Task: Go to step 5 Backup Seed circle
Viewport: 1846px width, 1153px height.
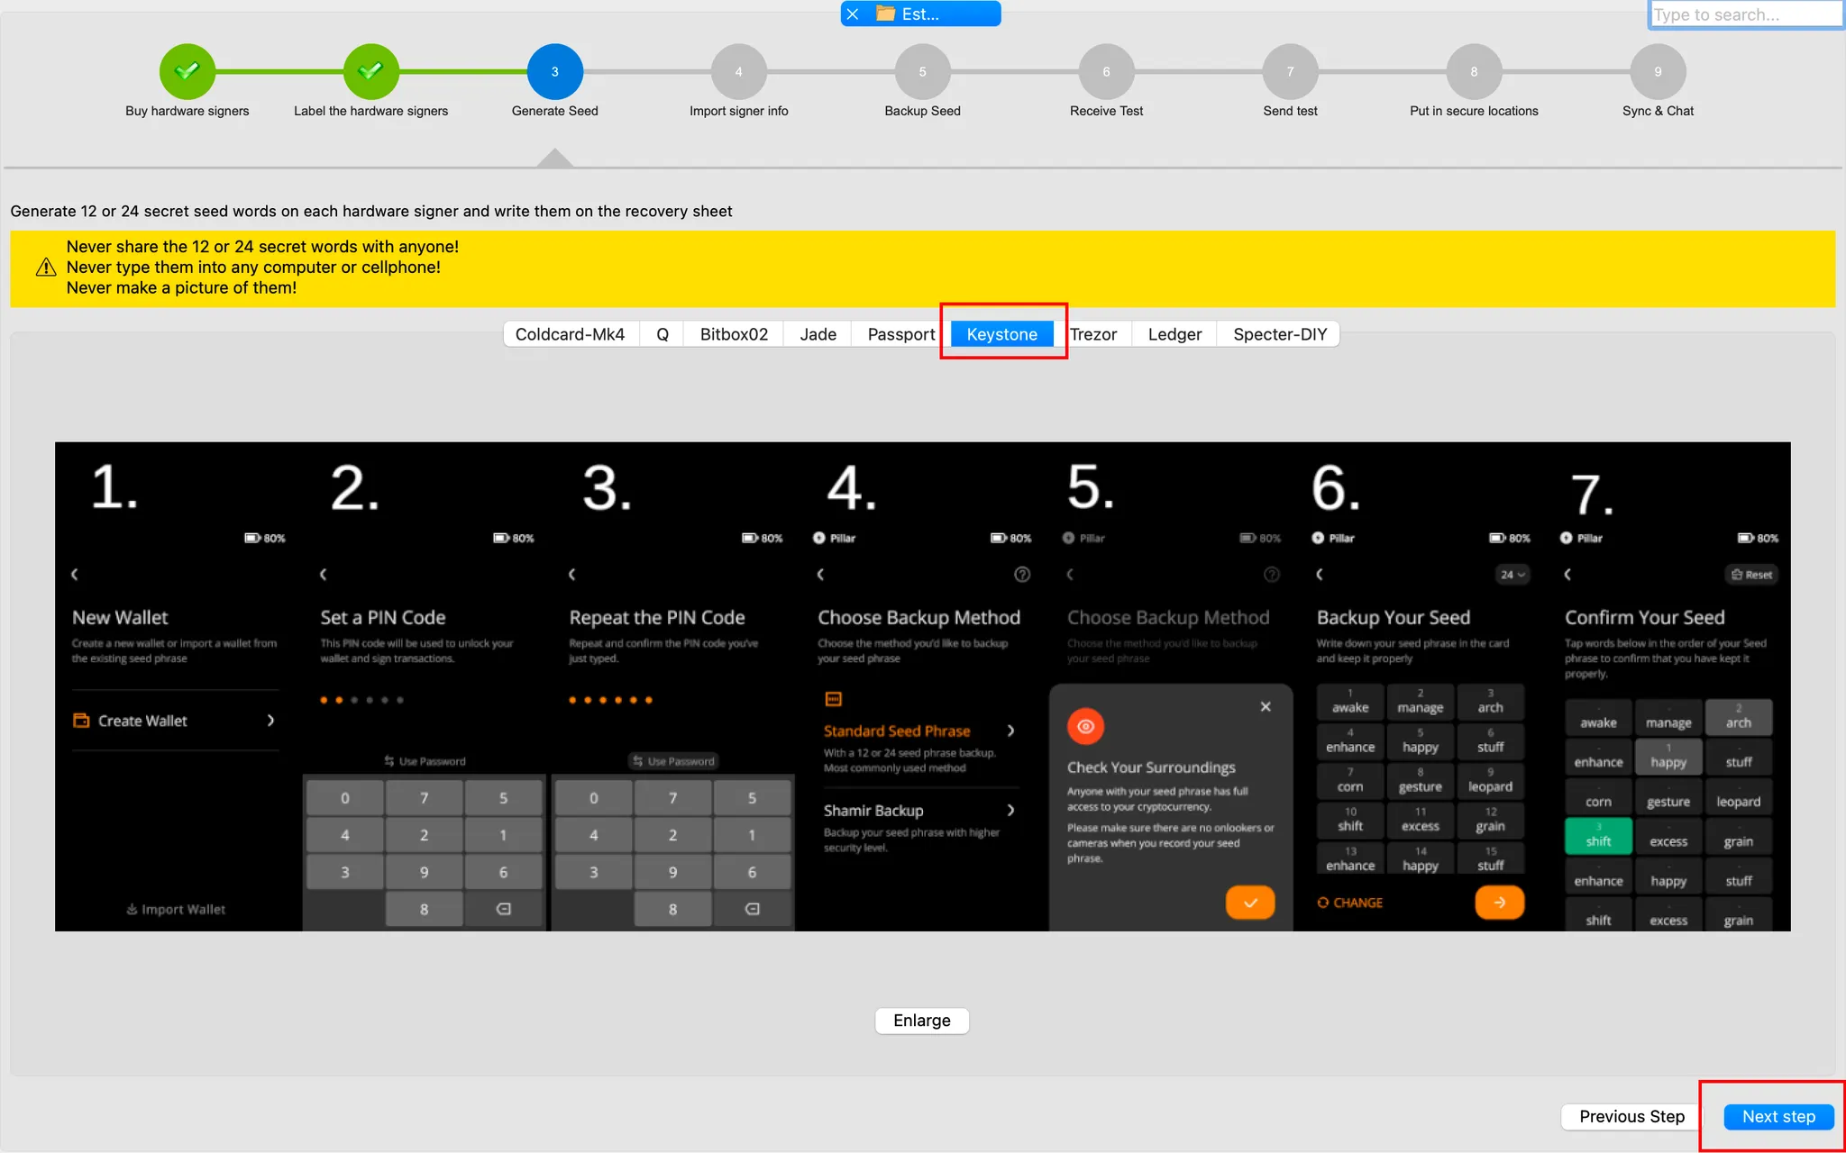Action: (x=922, y=71)
